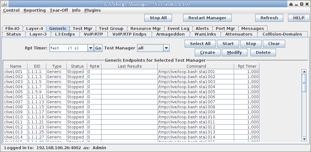
Task: Click EID cell 1.1.1.27
Action: (37, 137)
